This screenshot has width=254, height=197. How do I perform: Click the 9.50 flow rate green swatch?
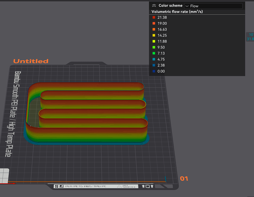tap(154, 47)
